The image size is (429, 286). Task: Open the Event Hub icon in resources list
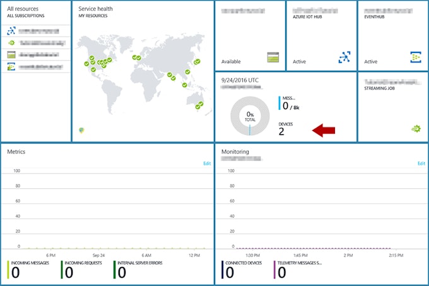11,66
